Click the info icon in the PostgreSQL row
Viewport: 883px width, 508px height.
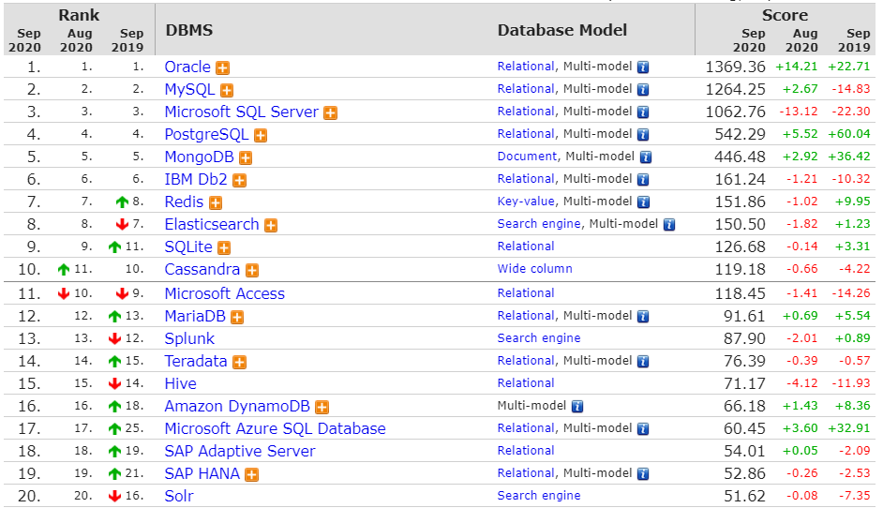pyautogui.click(x=643, y=135)
